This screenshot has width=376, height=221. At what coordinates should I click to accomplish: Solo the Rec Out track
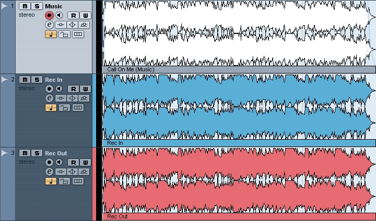click(x=37, y=153)
